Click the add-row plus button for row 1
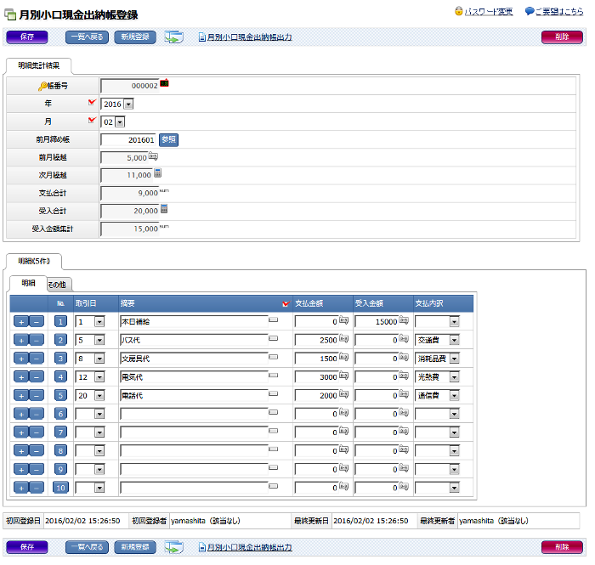The image size is (595, 565). click(21, 322)
